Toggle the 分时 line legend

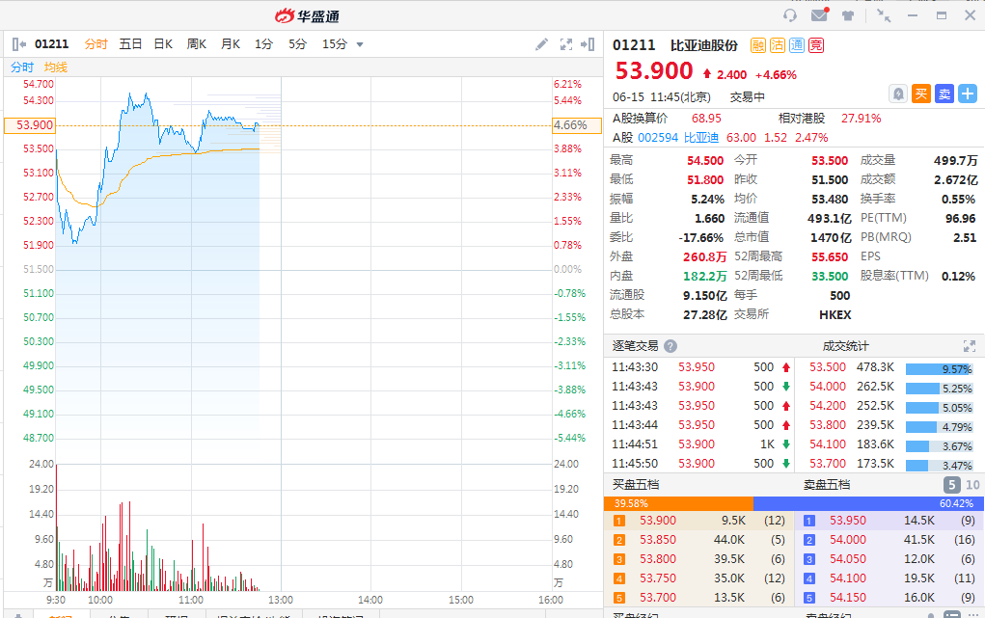coord(22,67)
